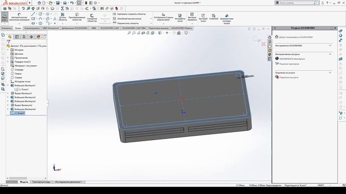
Task: Click the Home icon in the top toolbar
Action: point(39,3)
